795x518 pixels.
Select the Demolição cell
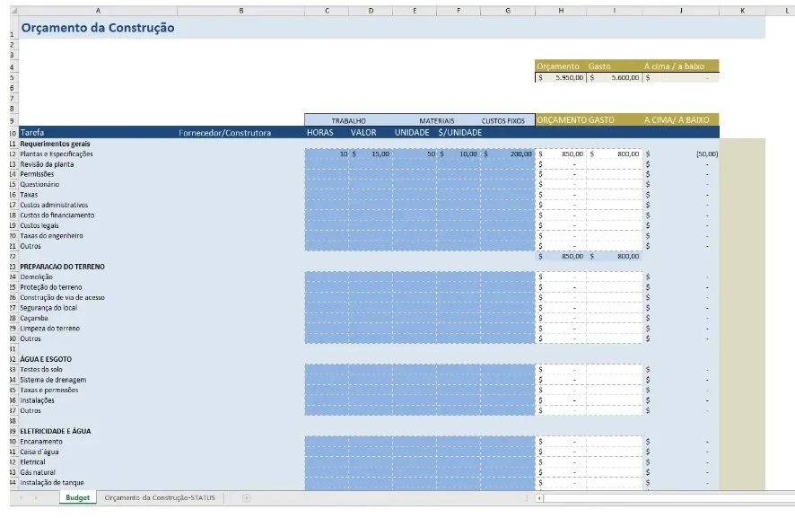click(x=36, y=277)
